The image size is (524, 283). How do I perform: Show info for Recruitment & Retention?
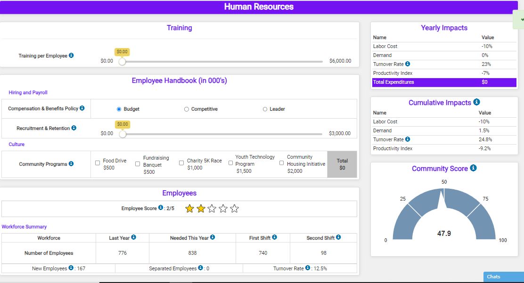74,128
